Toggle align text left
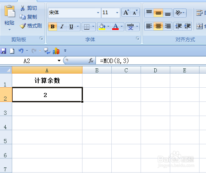Image resolution: width=206 pixels, height=173 pixels. click(149, 26)
